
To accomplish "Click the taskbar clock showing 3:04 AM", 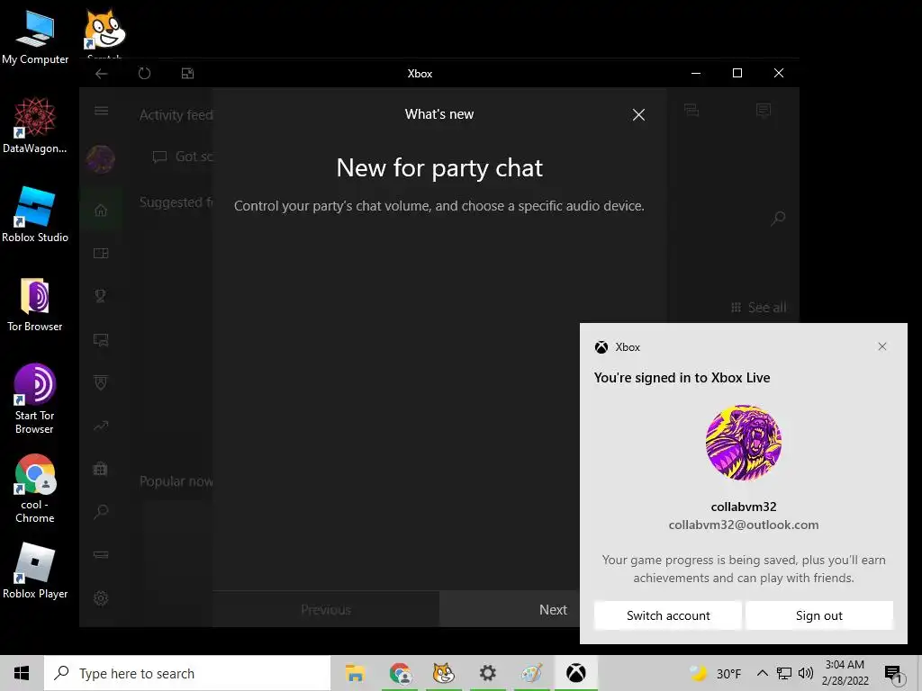I will coord(845,673).
